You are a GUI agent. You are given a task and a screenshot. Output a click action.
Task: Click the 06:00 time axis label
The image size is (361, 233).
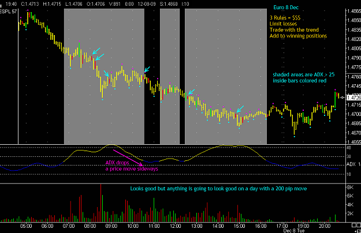click(47, 226)
